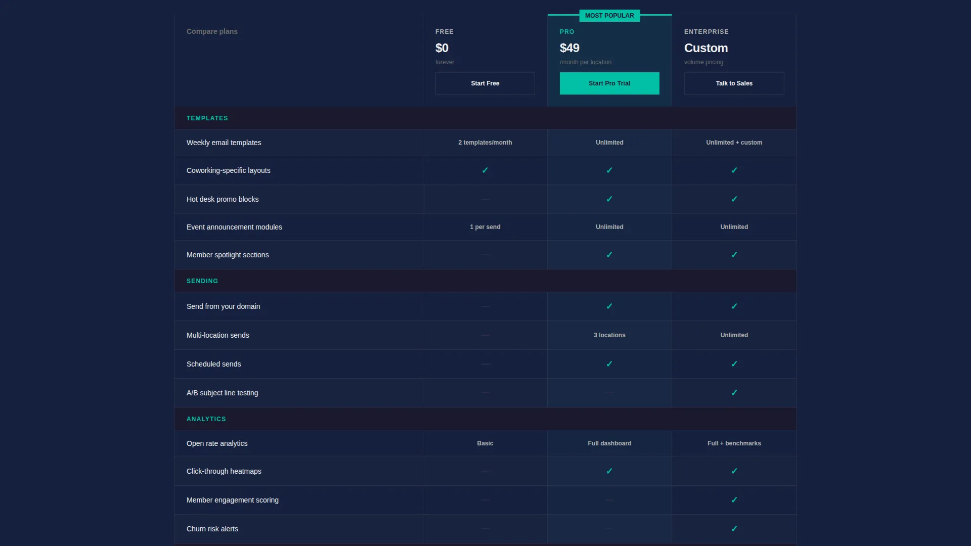The image size is (971, 546).
Task: Click the Pro dash for A/B subject line testing
Action: pos(609,393)
